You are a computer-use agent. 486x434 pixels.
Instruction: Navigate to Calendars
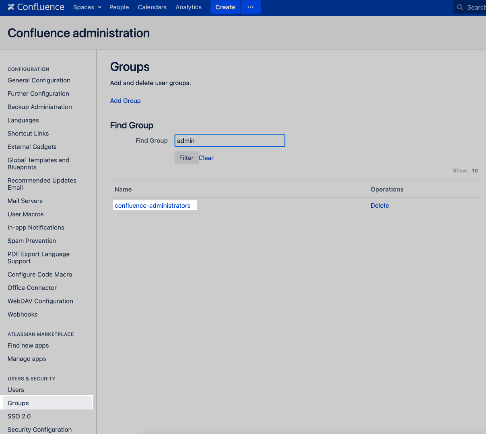tap(152, 7)
